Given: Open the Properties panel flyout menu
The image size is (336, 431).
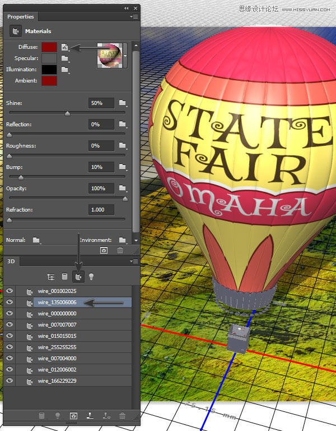Looking at the screenshot, I should [x=134, y=17].
